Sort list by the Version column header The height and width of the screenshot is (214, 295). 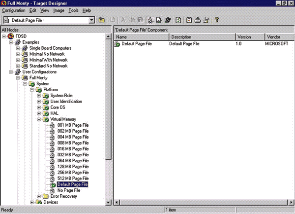coord(250,37)
